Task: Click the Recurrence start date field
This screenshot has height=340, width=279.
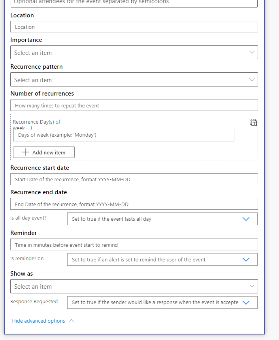Action: point(134,179)
